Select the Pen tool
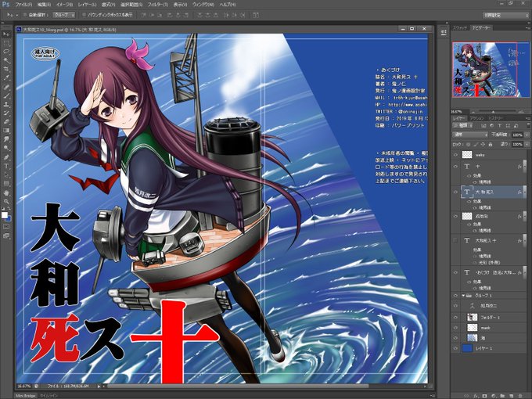532x399 pixels. [6, 157]
